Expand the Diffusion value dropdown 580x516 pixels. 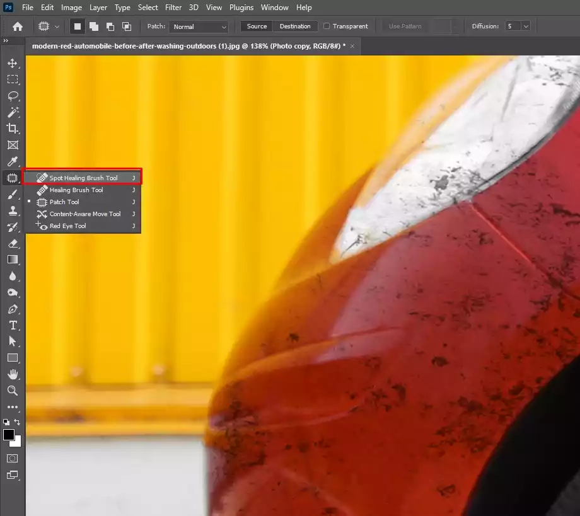[x=525, y=26]
